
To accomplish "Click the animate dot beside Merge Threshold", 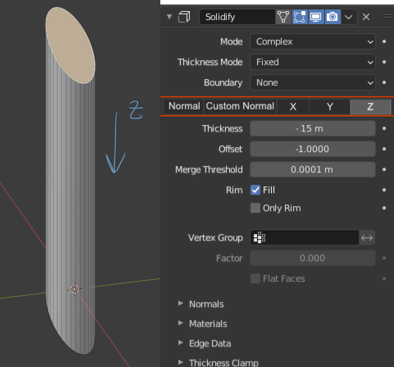I will coord(384,169).
